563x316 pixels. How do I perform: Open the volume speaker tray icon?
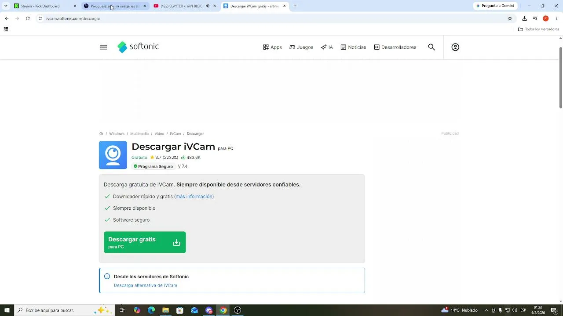(x=515, y=310)
